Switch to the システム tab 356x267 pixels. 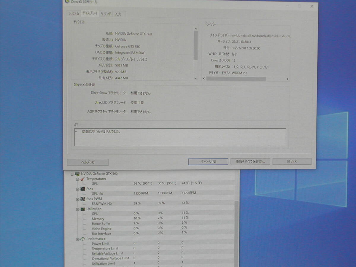click(74, 14)
